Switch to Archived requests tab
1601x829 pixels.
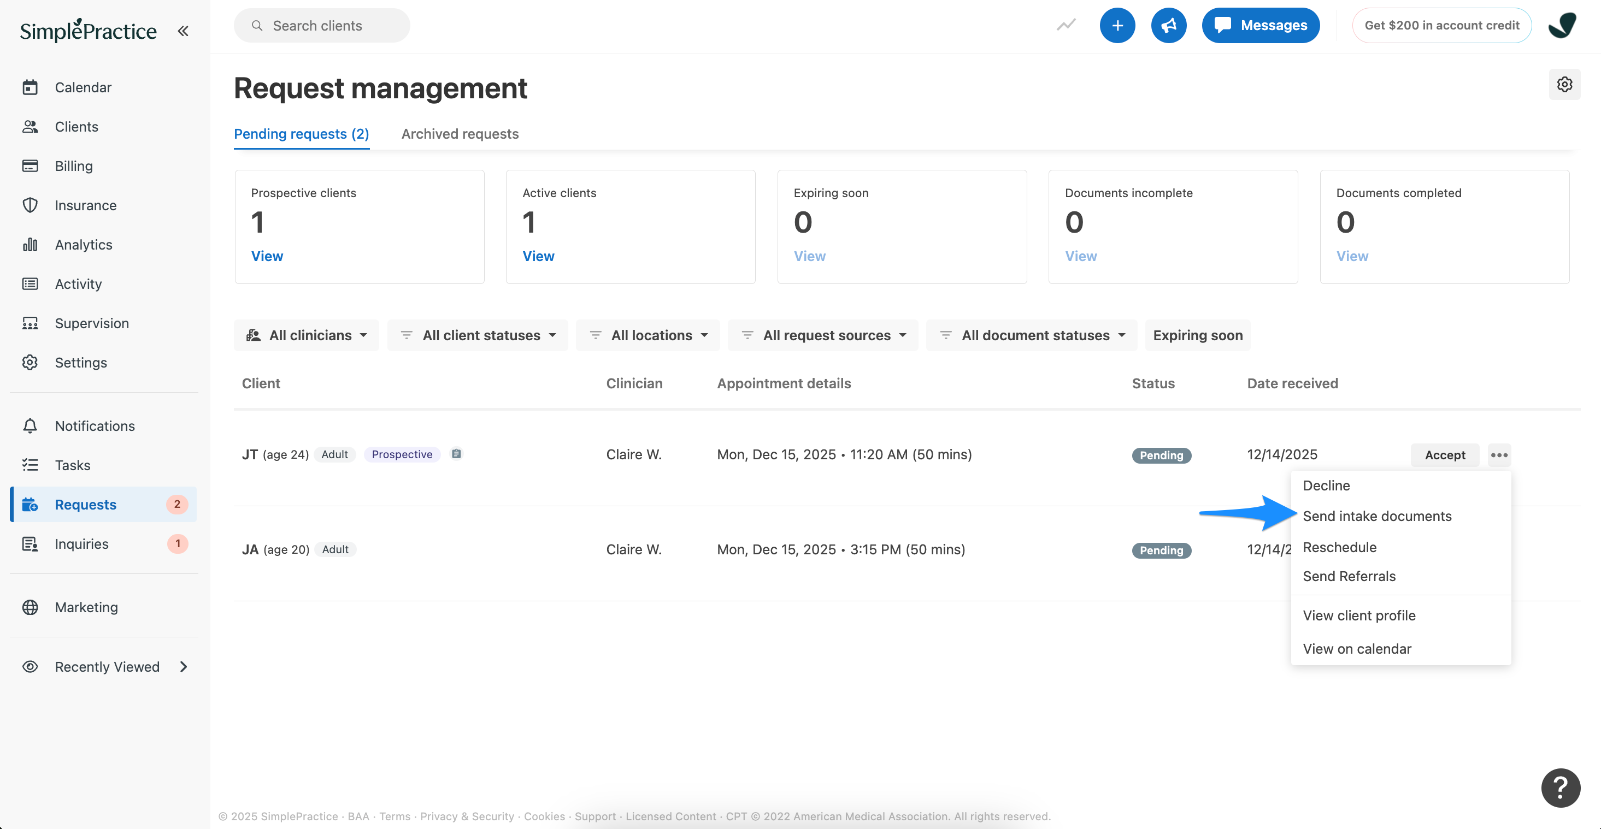coord(460,134)
